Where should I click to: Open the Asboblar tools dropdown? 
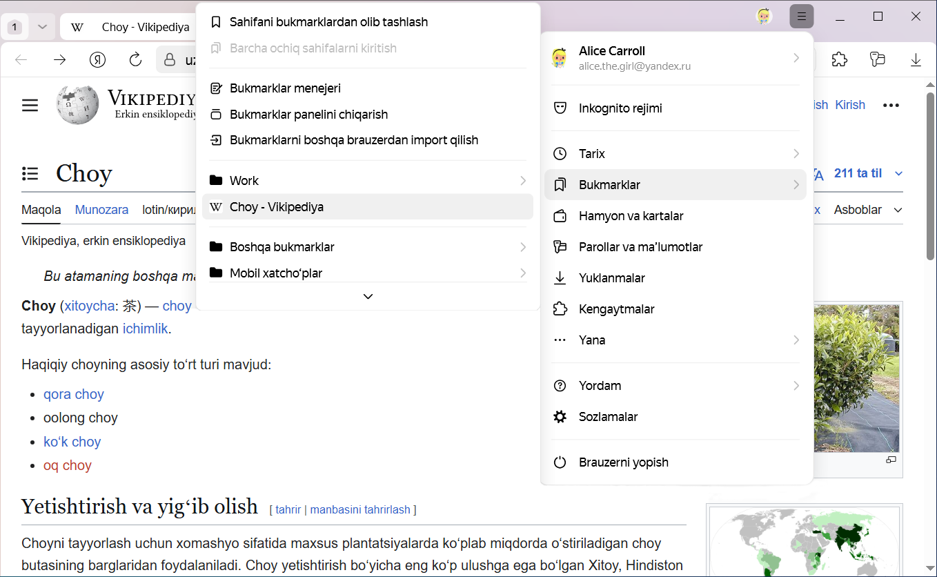[867, 210]
